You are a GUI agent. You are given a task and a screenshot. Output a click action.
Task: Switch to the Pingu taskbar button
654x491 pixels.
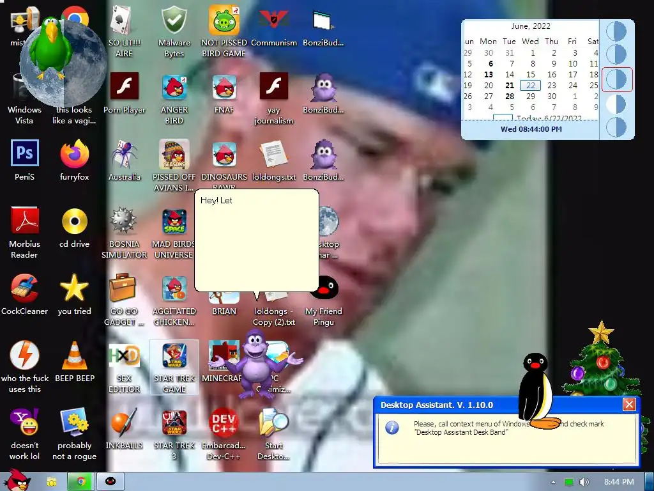(x=110, y=482)
